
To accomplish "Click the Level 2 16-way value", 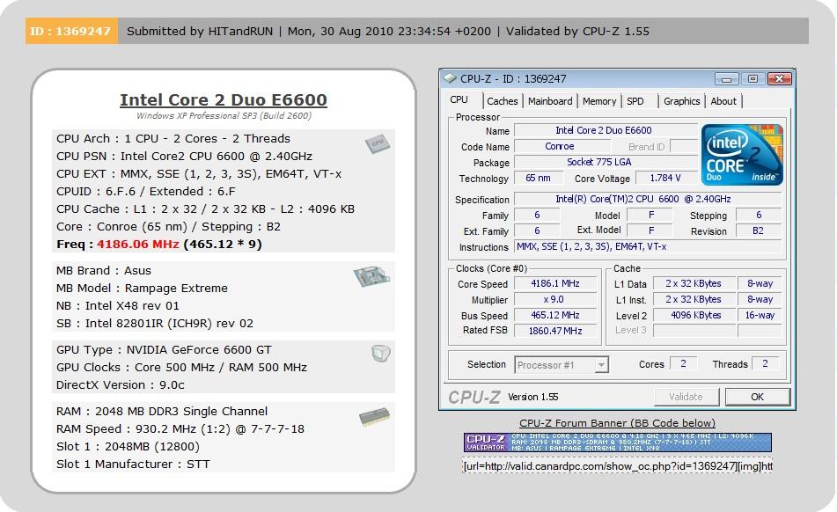I will click(x=760, y=315).
